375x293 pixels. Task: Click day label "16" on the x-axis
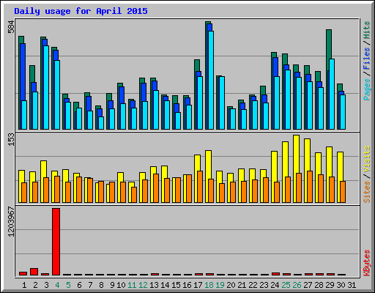pyautogui.click(x=187, y=285)
